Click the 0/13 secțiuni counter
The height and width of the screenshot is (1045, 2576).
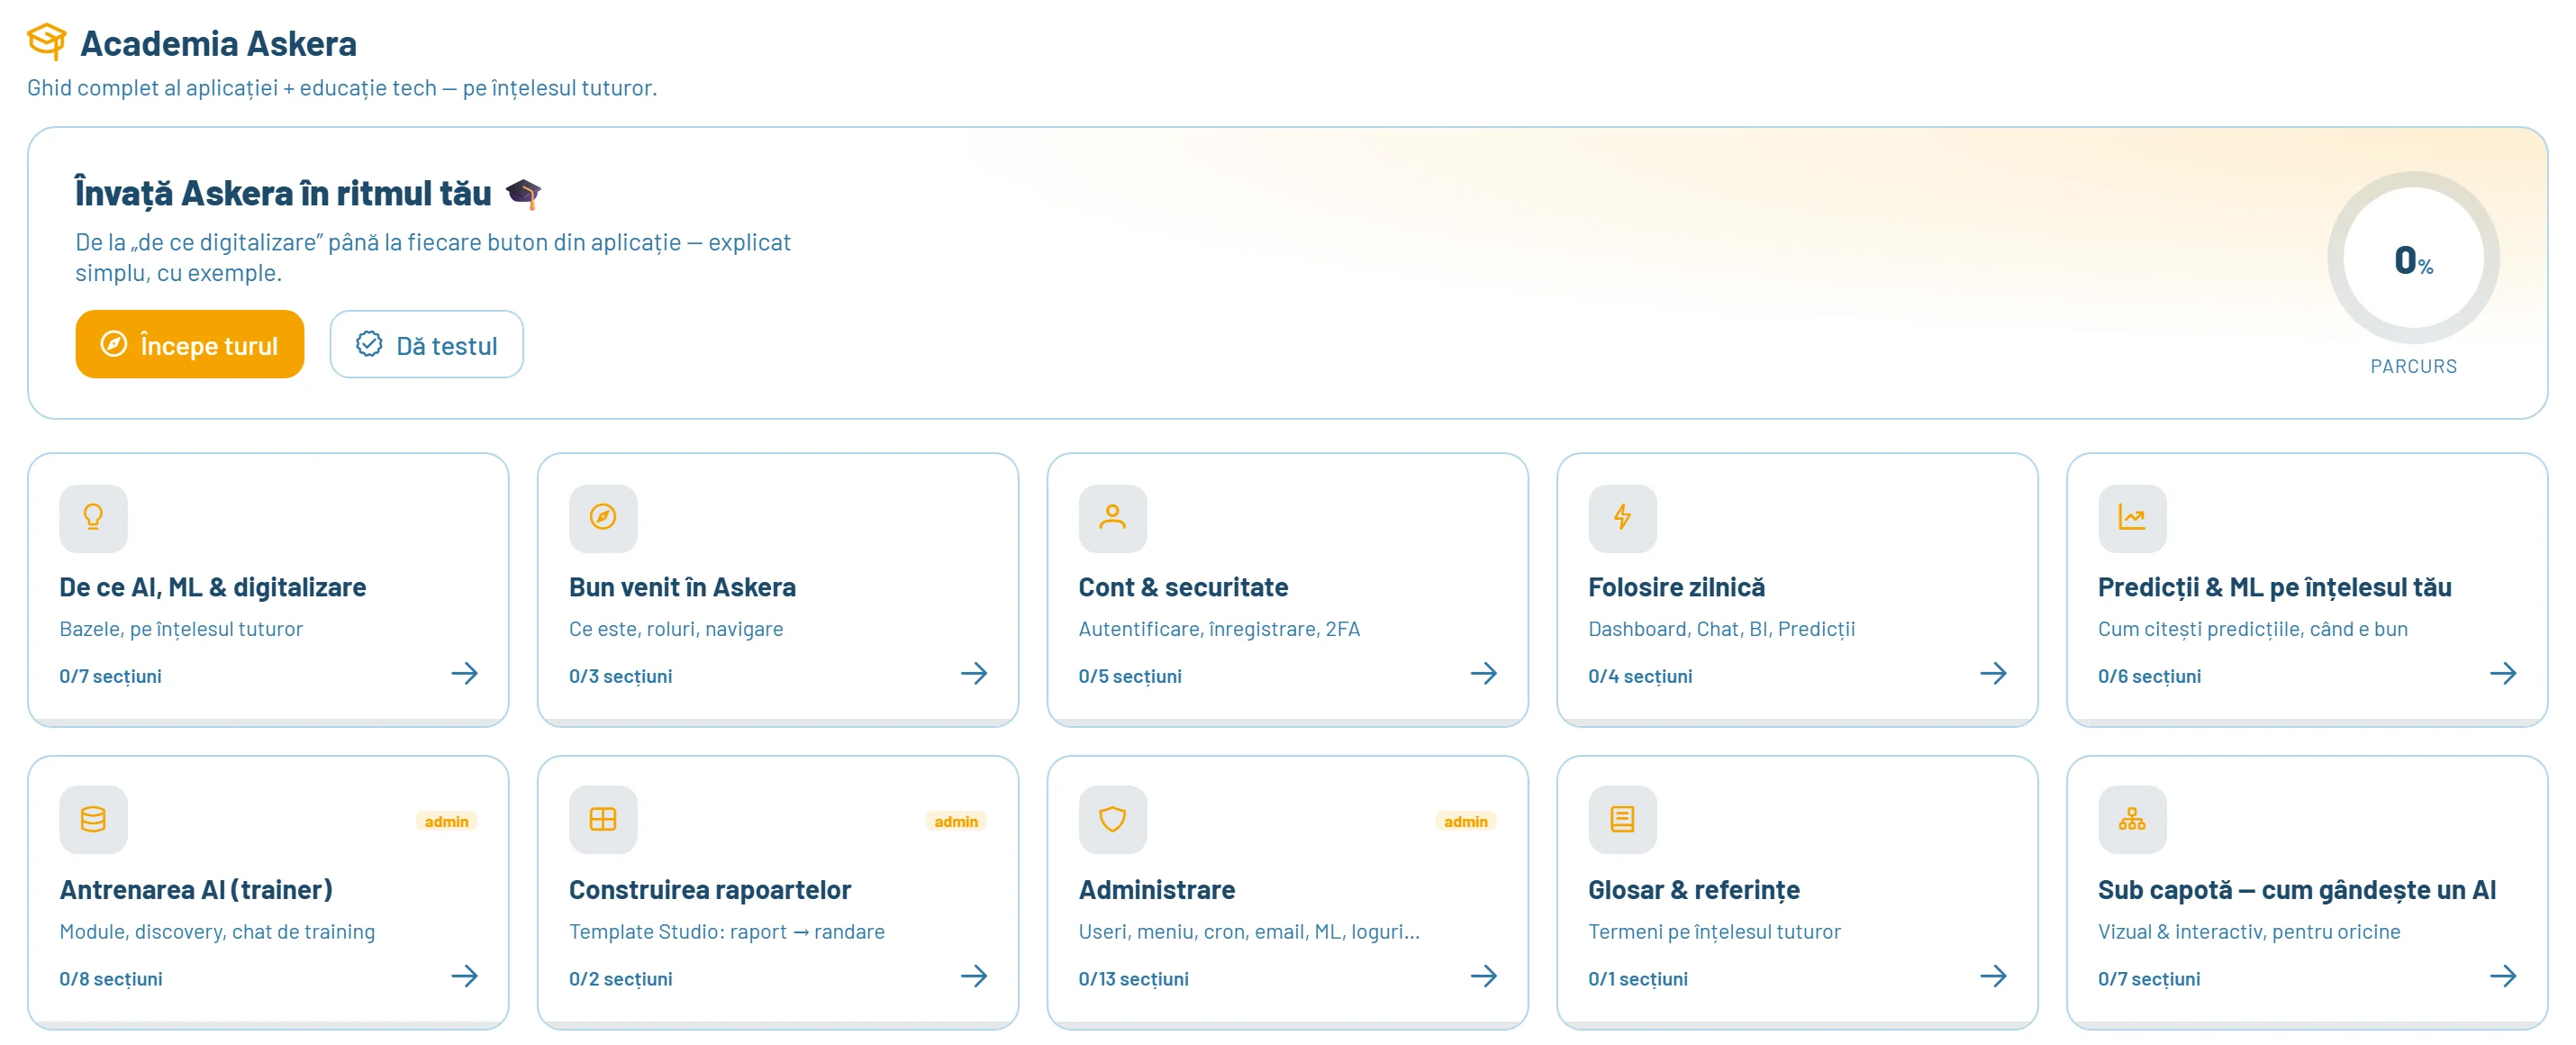pos(1133,979)
